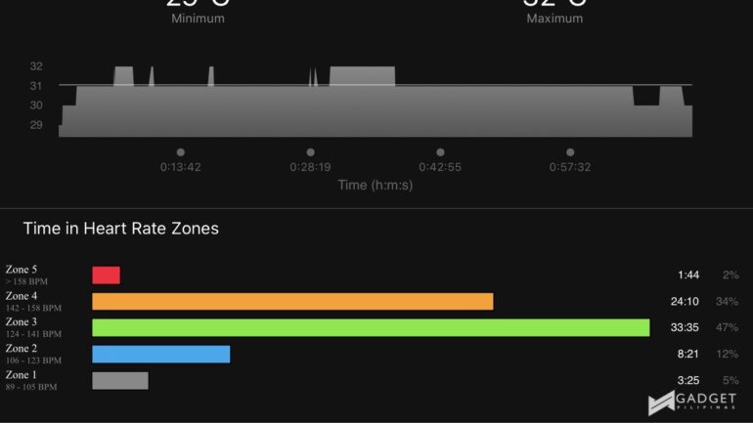Click the wide 32-degree plateau in temperature graph
Viewport: 753px width, 423px height.
click(362, 76)
